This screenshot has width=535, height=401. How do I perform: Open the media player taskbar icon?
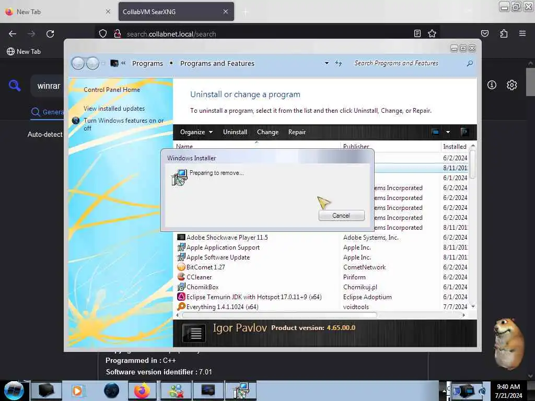pyautogui.click(x=78, y=391)
